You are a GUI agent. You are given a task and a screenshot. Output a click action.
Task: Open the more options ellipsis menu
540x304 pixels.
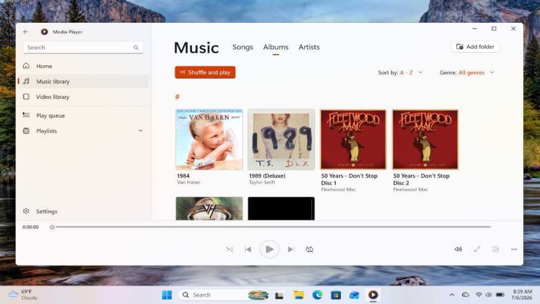[514, 249]
